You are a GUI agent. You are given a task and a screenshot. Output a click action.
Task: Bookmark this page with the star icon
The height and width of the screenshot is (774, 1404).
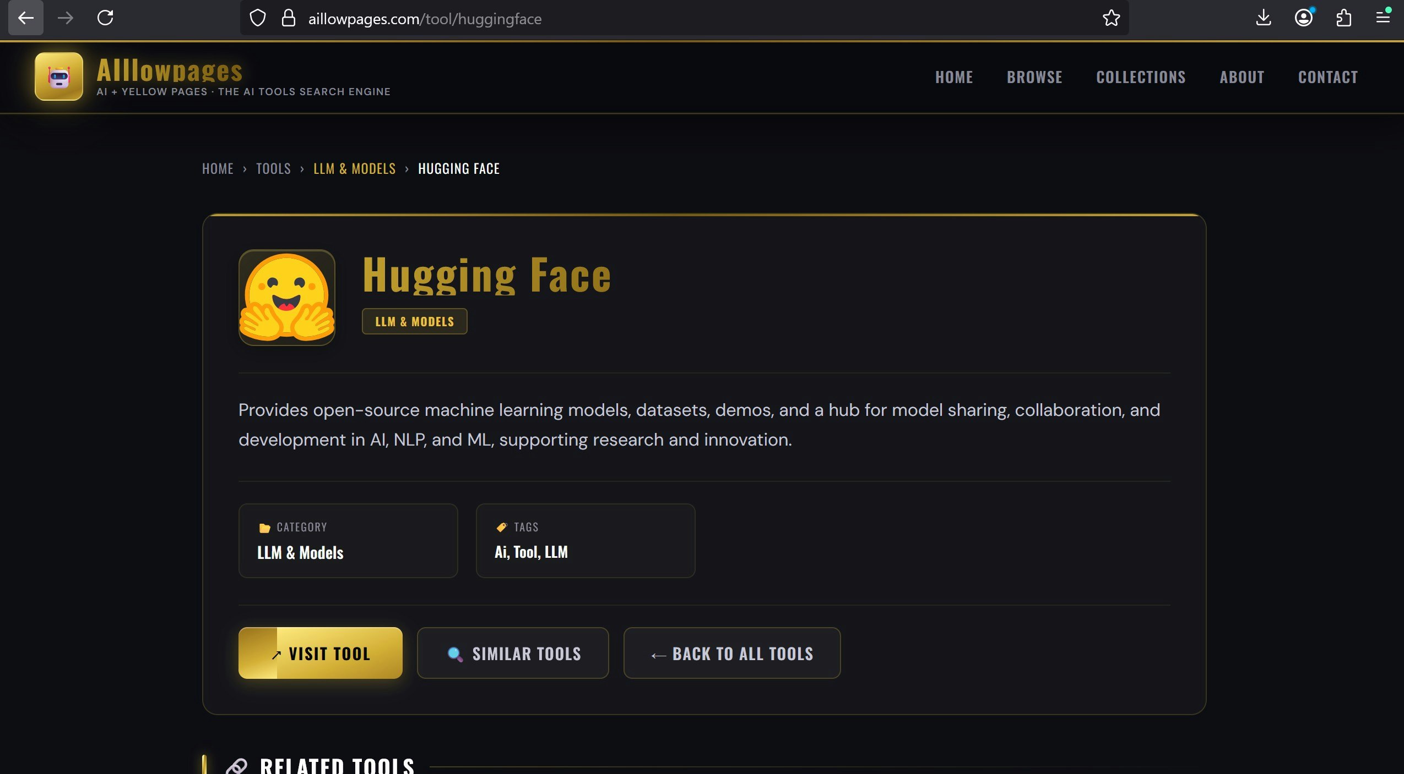[1111, 18]
